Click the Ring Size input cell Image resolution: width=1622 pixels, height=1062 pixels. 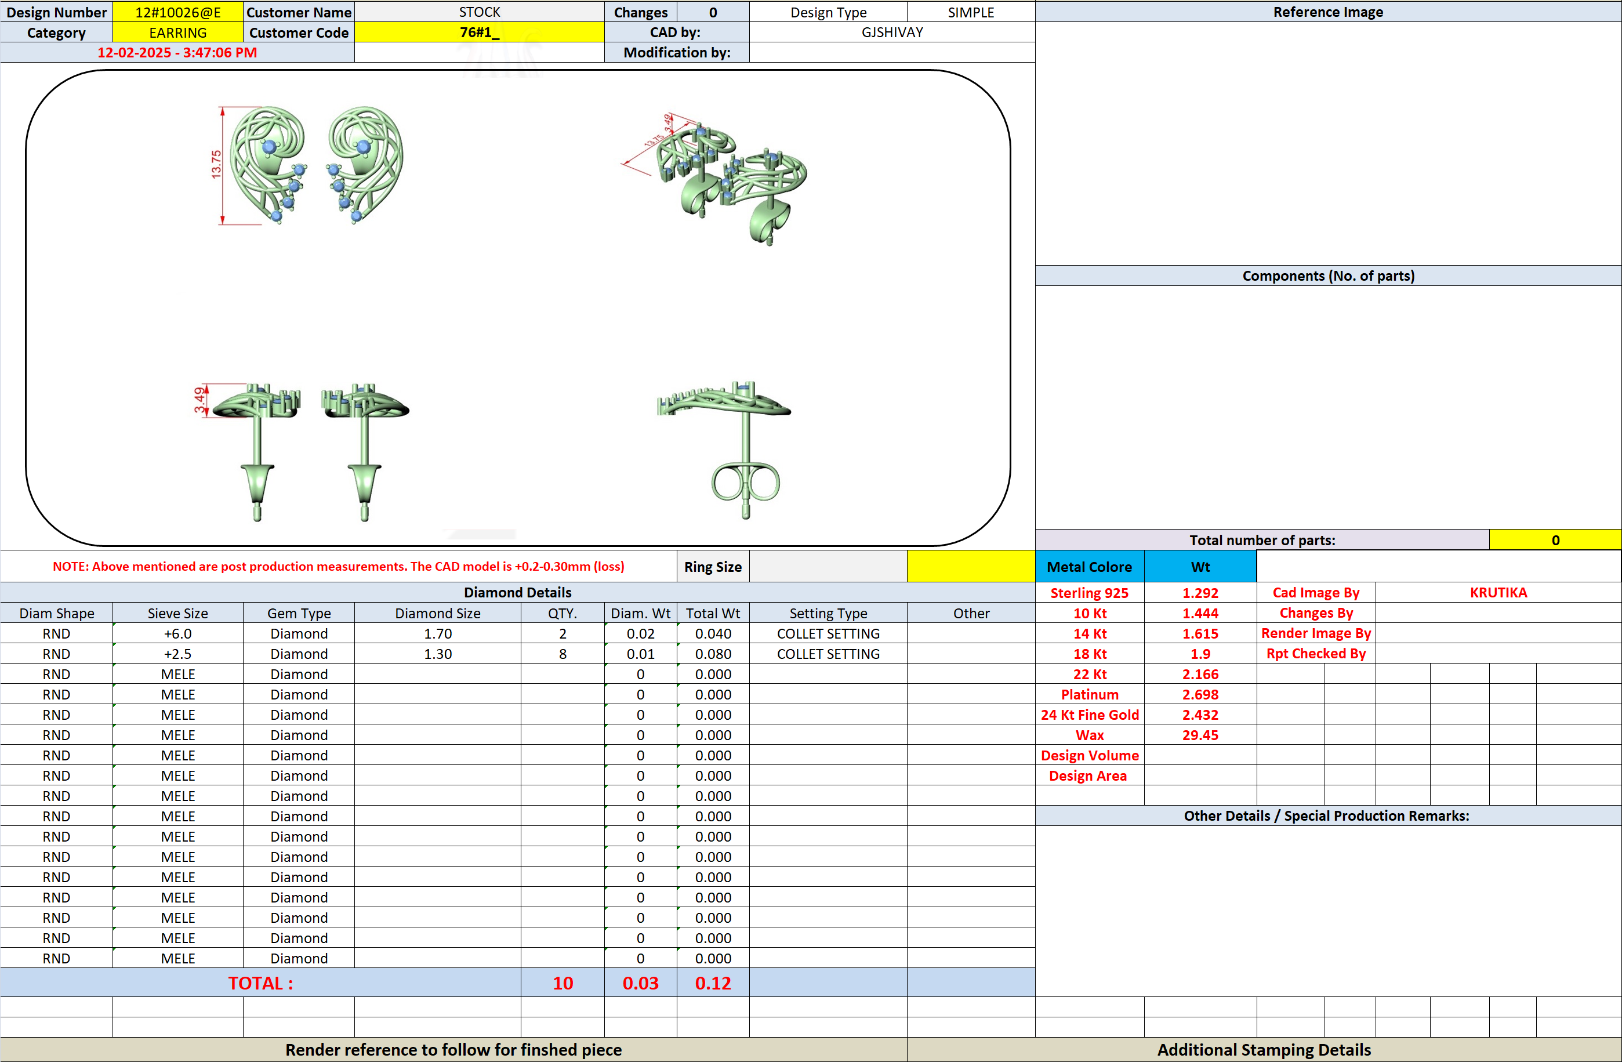click(828, 567)
